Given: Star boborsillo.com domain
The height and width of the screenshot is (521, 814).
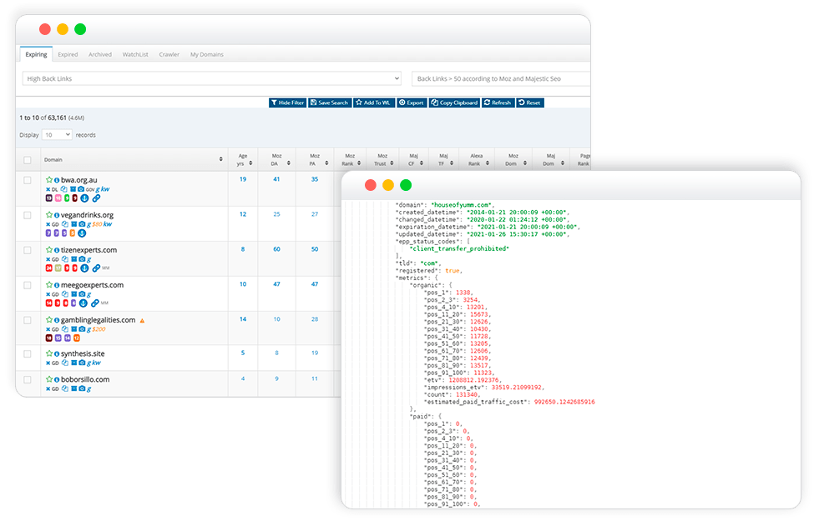Looking at the screenshot, I should click(x=48, y=379).
